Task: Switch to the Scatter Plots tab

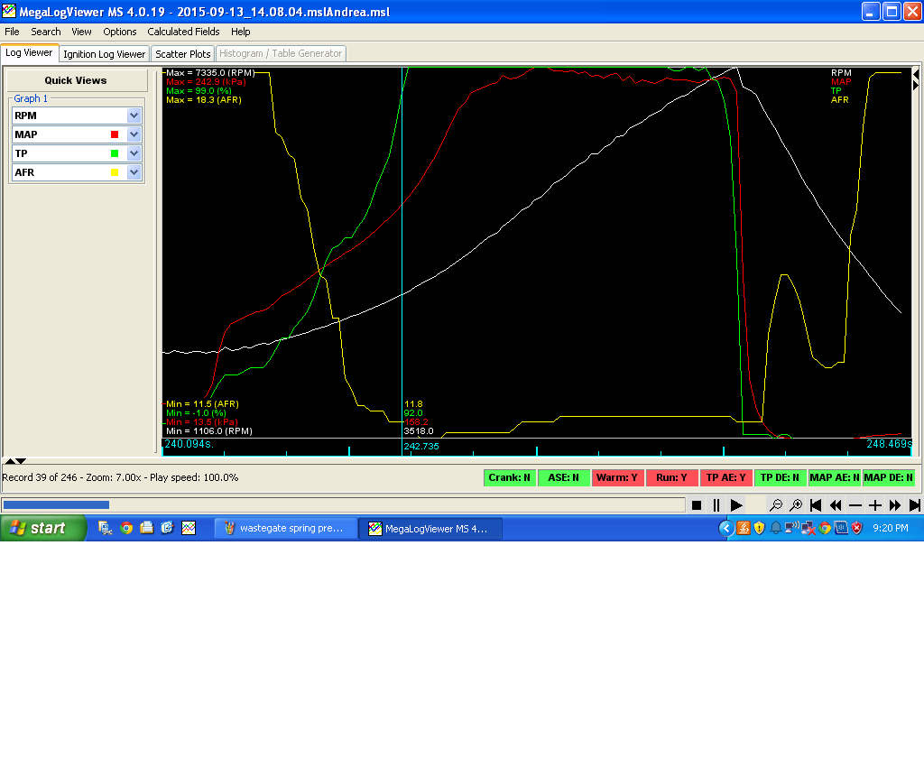Action: (183, 54)
